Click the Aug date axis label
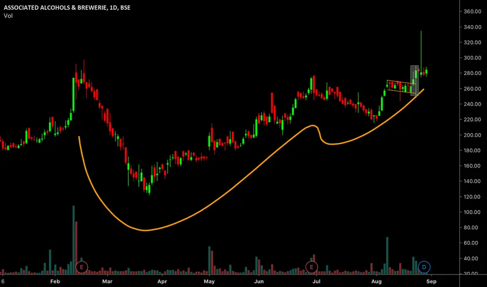Viewport: 487px width, 287px height. point(376,281)
